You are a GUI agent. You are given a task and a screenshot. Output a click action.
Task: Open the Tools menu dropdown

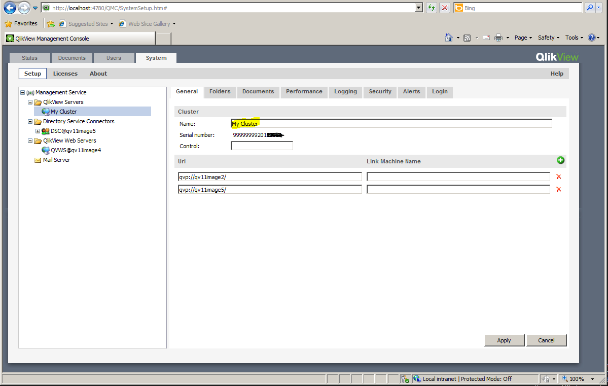click(x=574, y=38)
